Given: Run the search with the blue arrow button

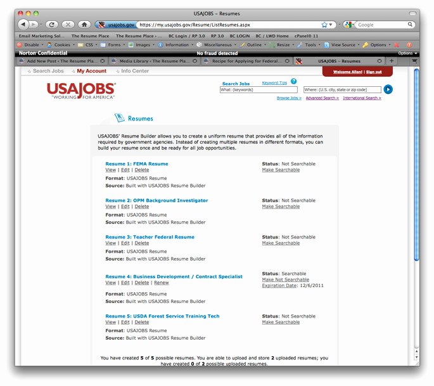Looking at the screenshot, I should click(388, 89).
